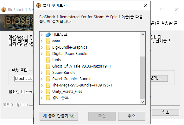Screen dimensions: 184x125
Task: Click the Big-Bundle-Graphics folder icon
Action: [48, 47]
